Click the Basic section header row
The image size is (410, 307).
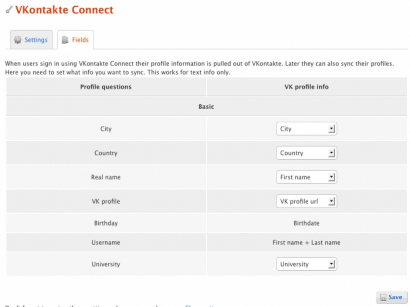pyautogui.click(x=206, y=107)
